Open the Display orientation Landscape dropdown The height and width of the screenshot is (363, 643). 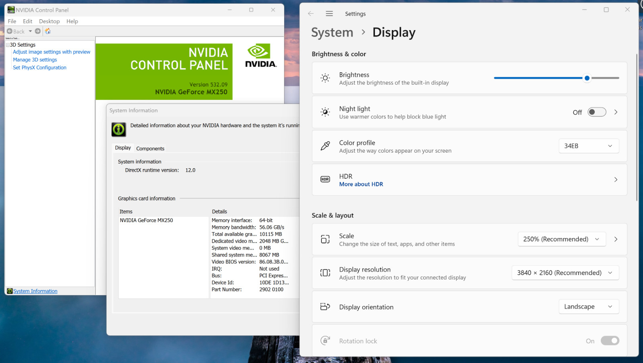coord(589,306)
